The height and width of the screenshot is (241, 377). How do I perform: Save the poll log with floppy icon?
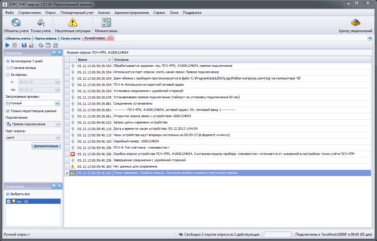pyautogui.click(x=24, y=45)
